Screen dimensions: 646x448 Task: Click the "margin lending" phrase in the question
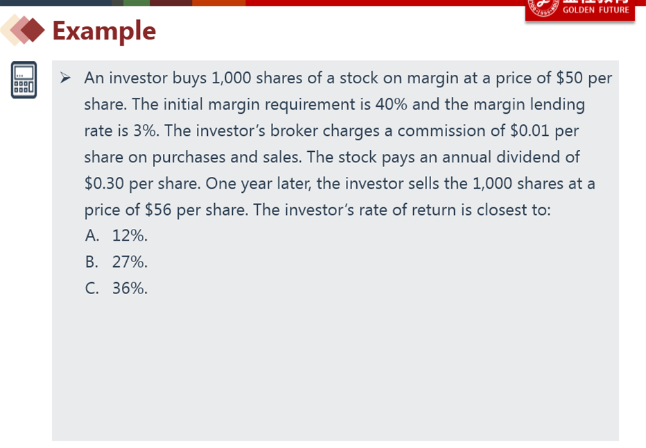(x=529, y=105)
